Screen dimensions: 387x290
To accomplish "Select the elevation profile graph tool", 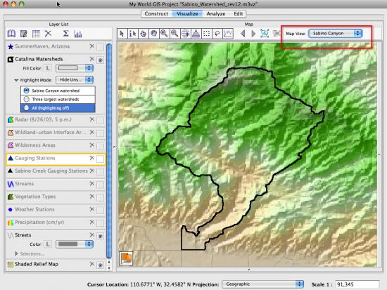I will click(x=228, y=34).
